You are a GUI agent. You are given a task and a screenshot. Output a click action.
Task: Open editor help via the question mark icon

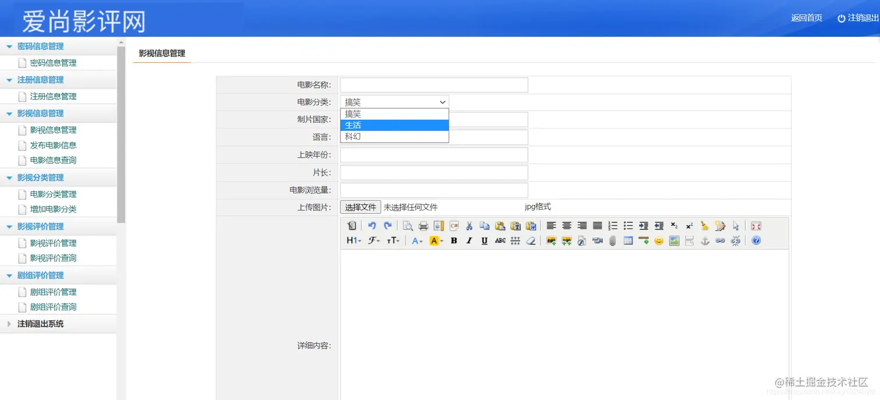pyautogui.click(x=755, y=240)
